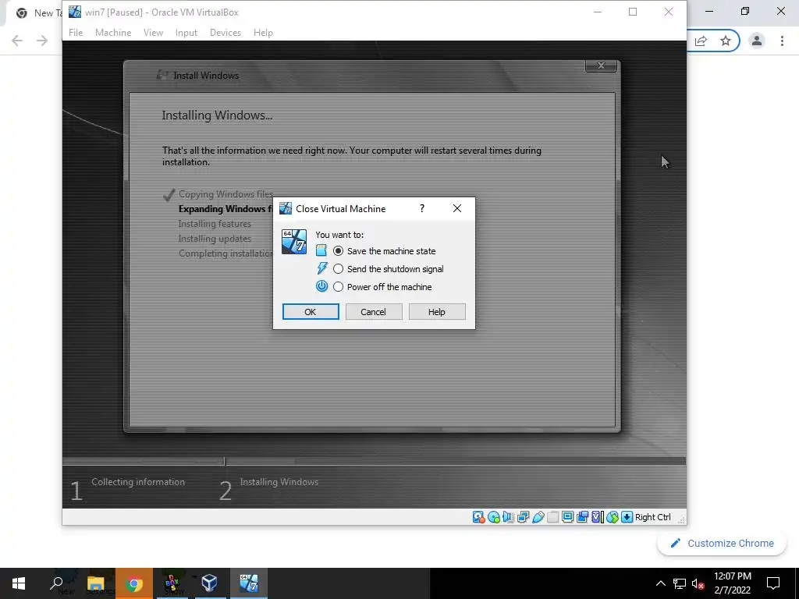Click the Chrome forward arrow
Screen dimensions: 799x599
coord(42,41)
